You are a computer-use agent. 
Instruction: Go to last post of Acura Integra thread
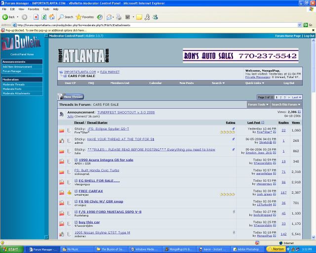[x=274, y=163]
